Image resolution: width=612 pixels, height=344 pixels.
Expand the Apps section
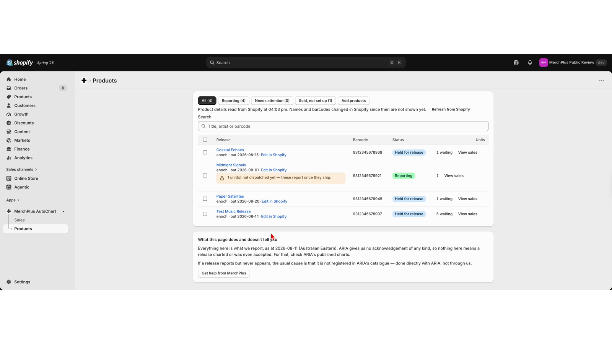[x=13, y=200]
